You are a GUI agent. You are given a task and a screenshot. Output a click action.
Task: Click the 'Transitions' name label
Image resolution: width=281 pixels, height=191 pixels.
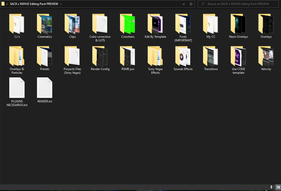(x=211, y=69)
